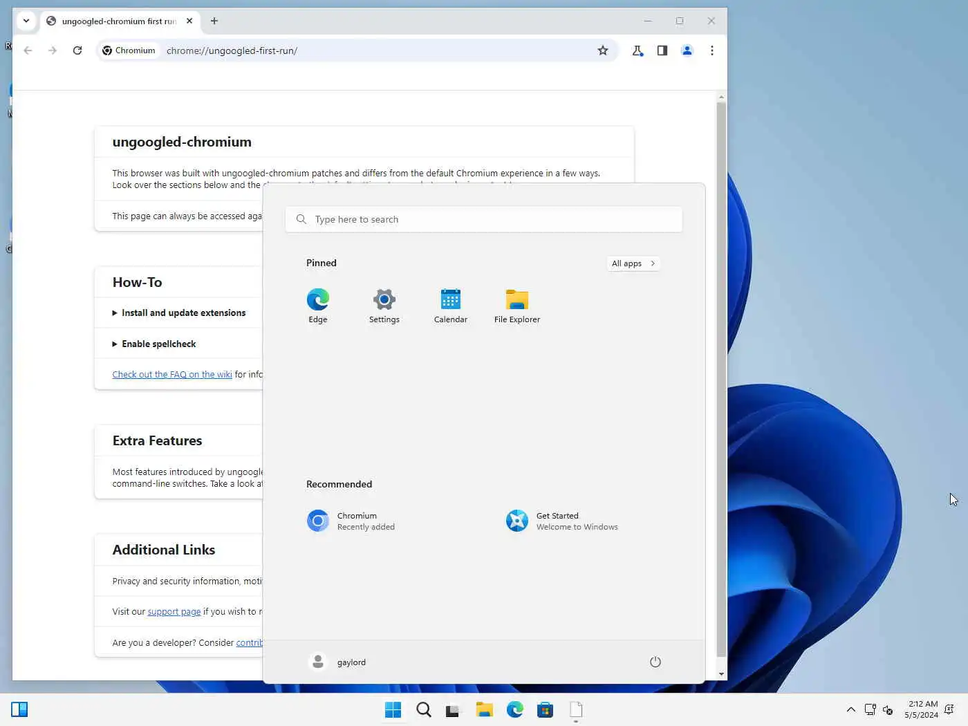Open volume icon in system tray
Image resolution: width=968 pixels, height=726 pixels.
coord(888,709)
